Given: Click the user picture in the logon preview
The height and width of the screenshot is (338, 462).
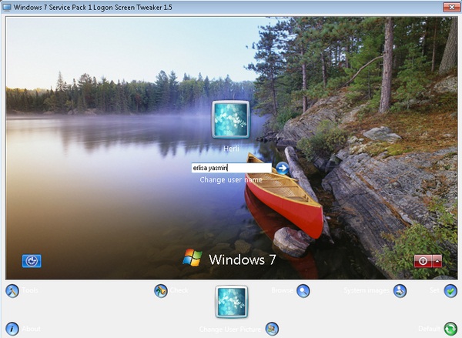Looking at the screenshot, I should [231, 119].
